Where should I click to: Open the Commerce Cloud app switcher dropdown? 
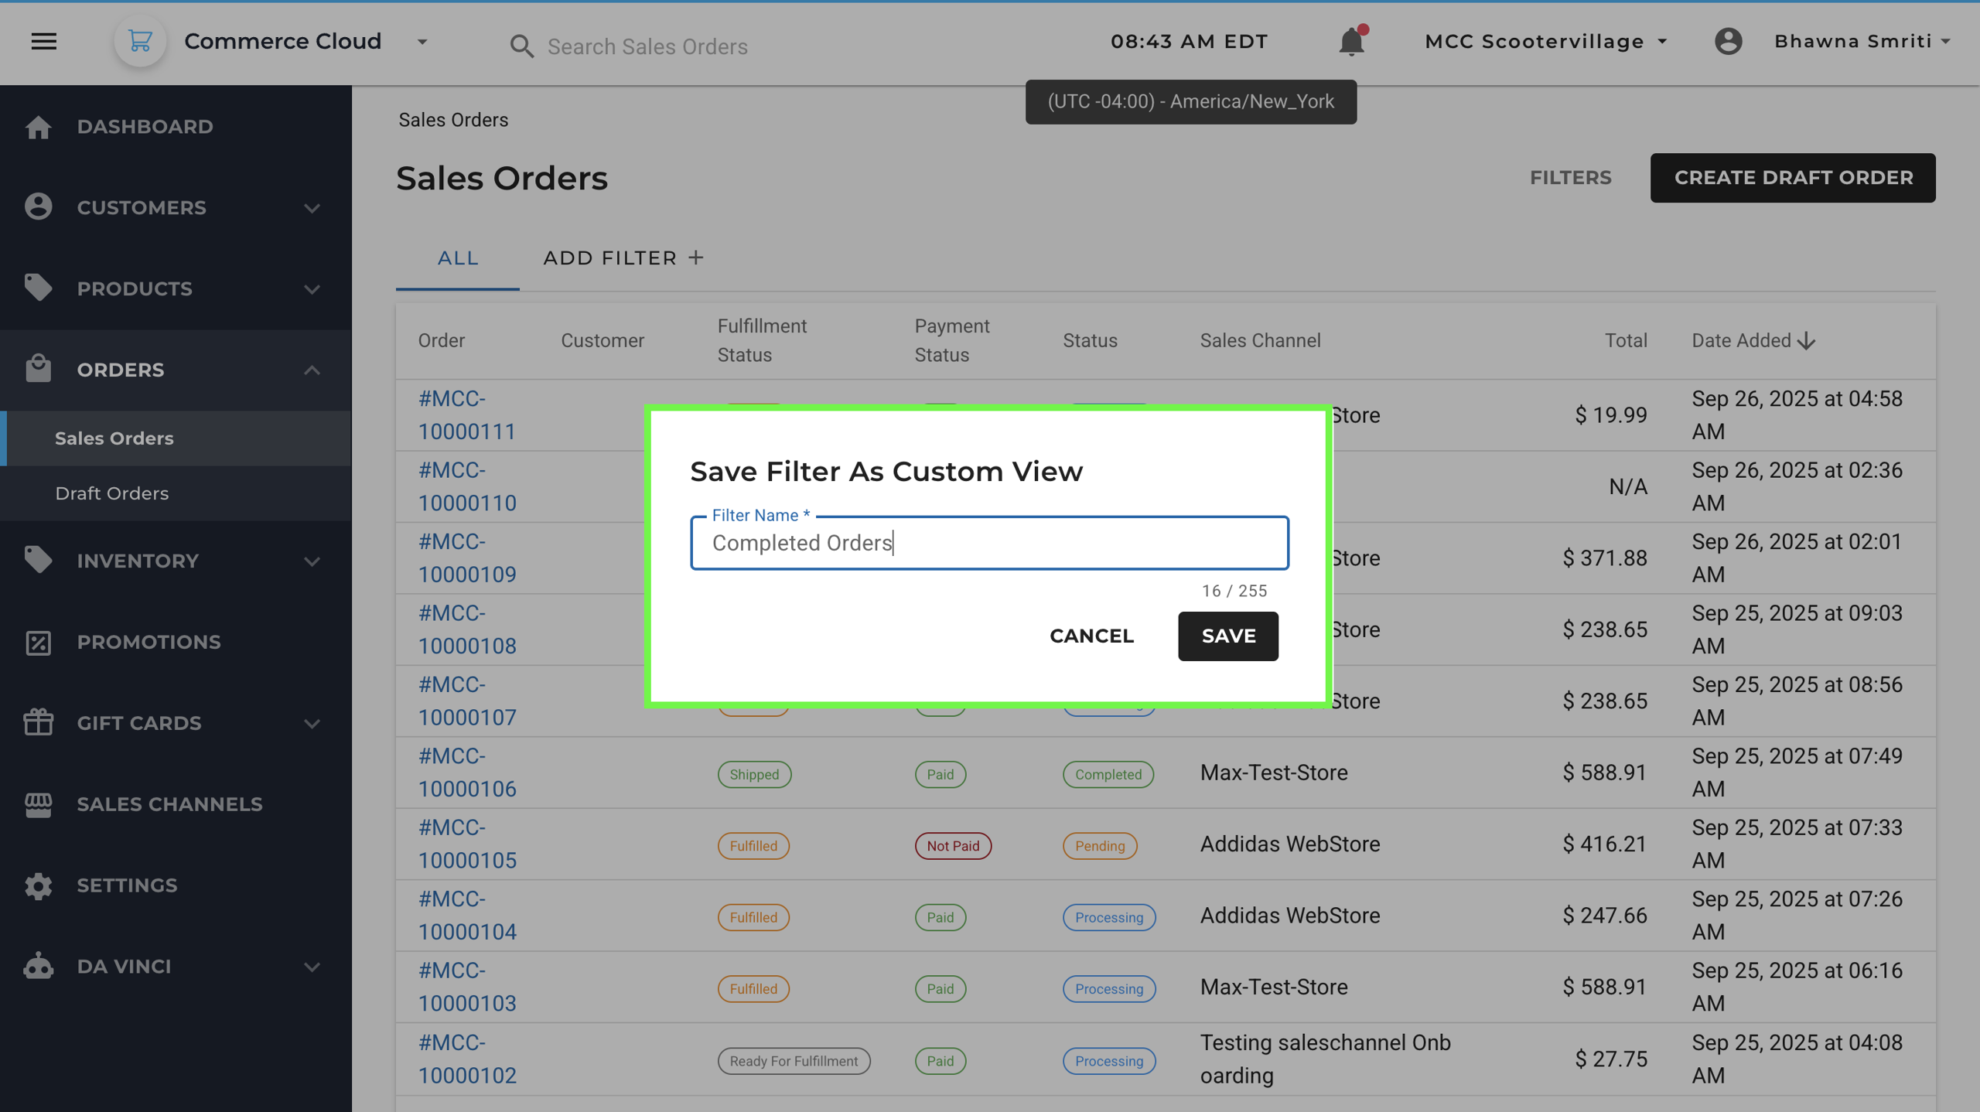422,42
